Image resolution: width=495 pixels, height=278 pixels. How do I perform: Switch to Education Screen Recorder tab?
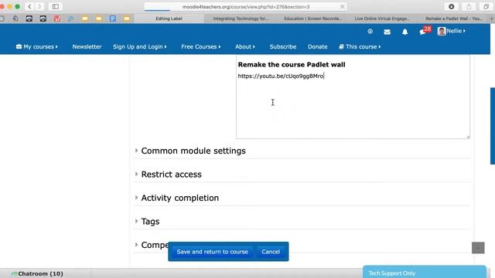click(x=312, y=19)
